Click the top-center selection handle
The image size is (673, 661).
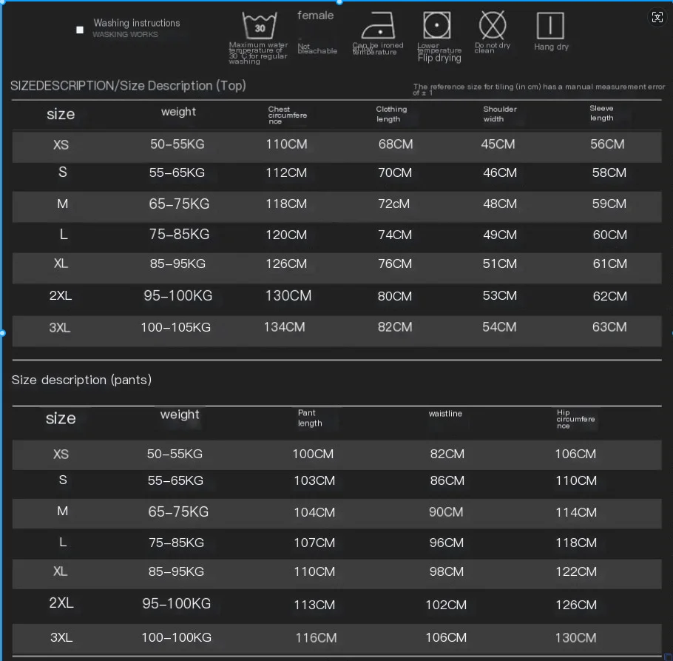[339, 1]
